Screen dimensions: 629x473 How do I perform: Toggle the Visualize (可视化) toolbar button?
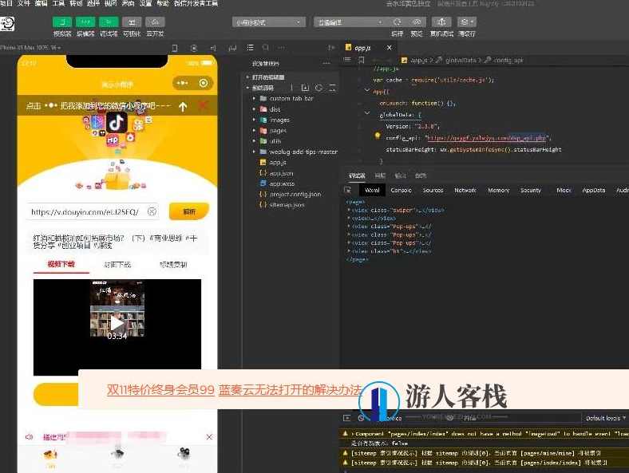132,22
